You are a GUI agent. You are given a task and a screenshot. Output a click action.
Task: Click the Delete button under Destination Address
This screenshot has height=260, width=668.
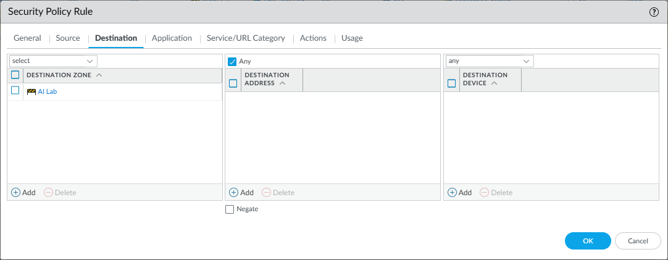[278, 192]
